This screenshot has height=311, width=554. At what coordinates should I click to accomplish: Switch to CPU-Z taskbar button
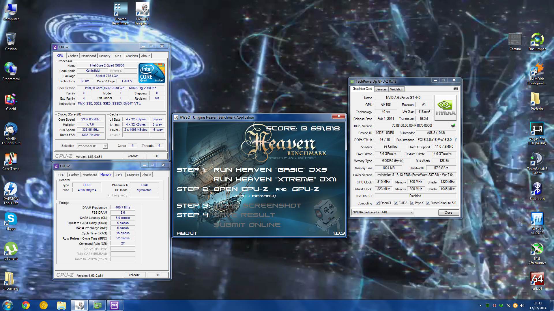point(114,305)
